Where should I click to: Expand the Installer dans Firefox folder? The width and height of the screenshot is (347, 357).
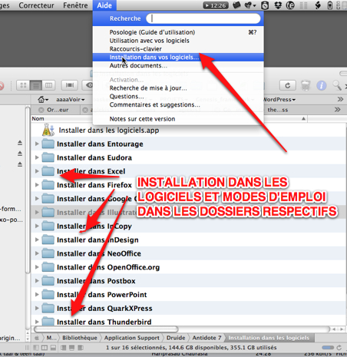pos(37,185)
